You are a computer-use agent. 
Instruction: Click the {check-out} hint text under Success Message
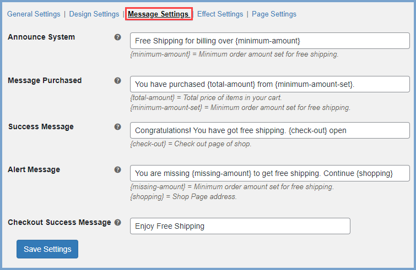tap(191, 144)
